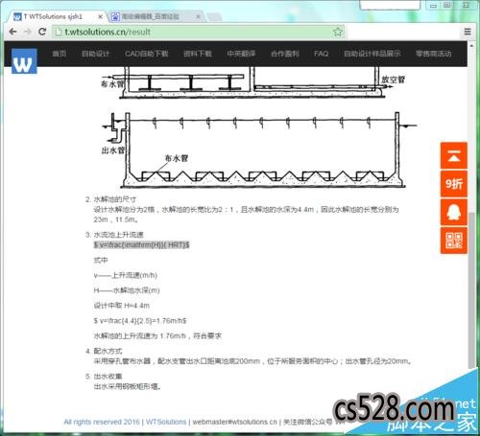Screen dimensions: 480x436
Task: Go to 首页 in the navigation bar
Action: [60, 54]
